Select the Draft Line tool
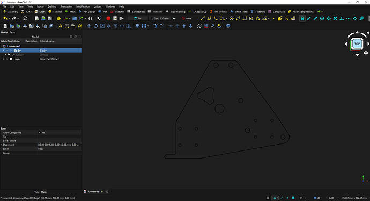Viewport: 370px width, 201px height. [203, 18]
